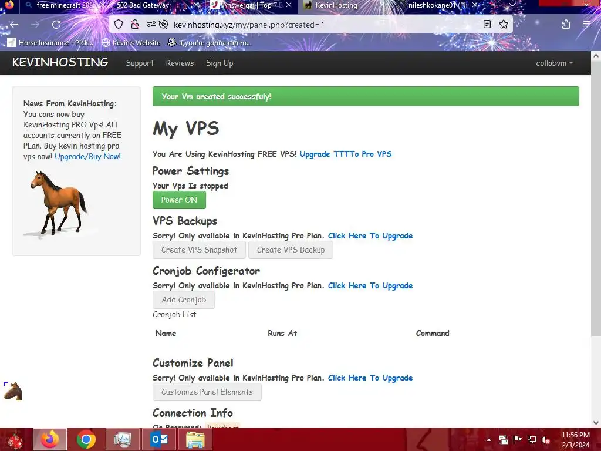Open the Support nav item

coord(140,63)
